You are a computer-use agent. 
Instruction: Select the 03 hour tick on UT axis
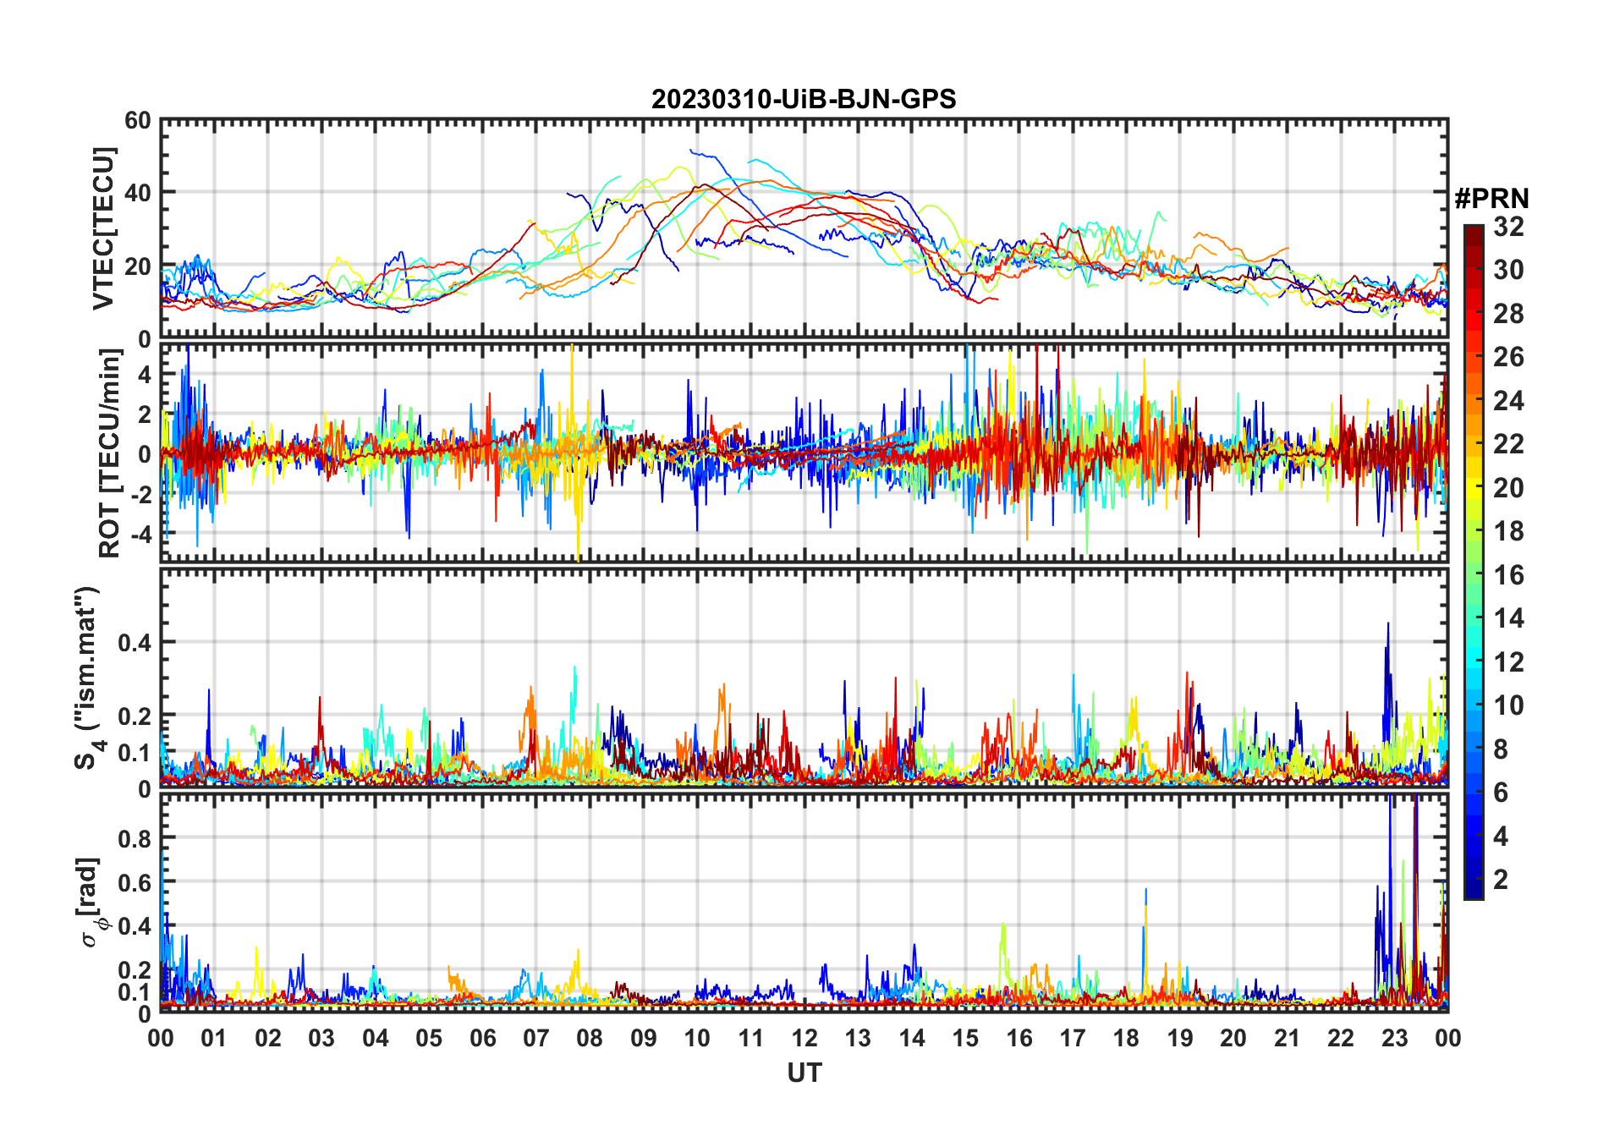[x=321, y=1039]
